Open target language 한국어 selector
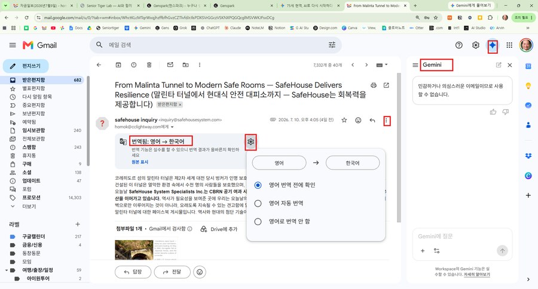Screen dimensions: 538x289 coord(352,163)
